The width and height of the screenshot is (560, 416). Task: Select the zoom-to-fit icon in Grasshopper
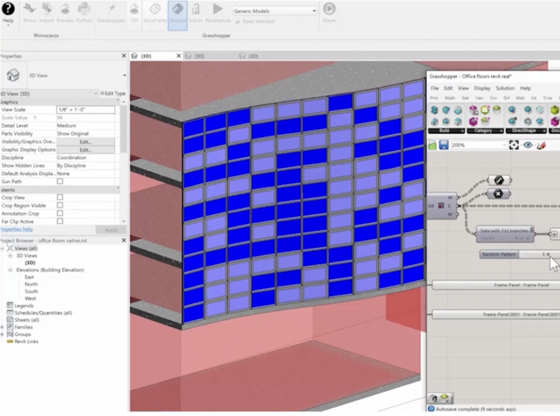click(x=514, y=145)
